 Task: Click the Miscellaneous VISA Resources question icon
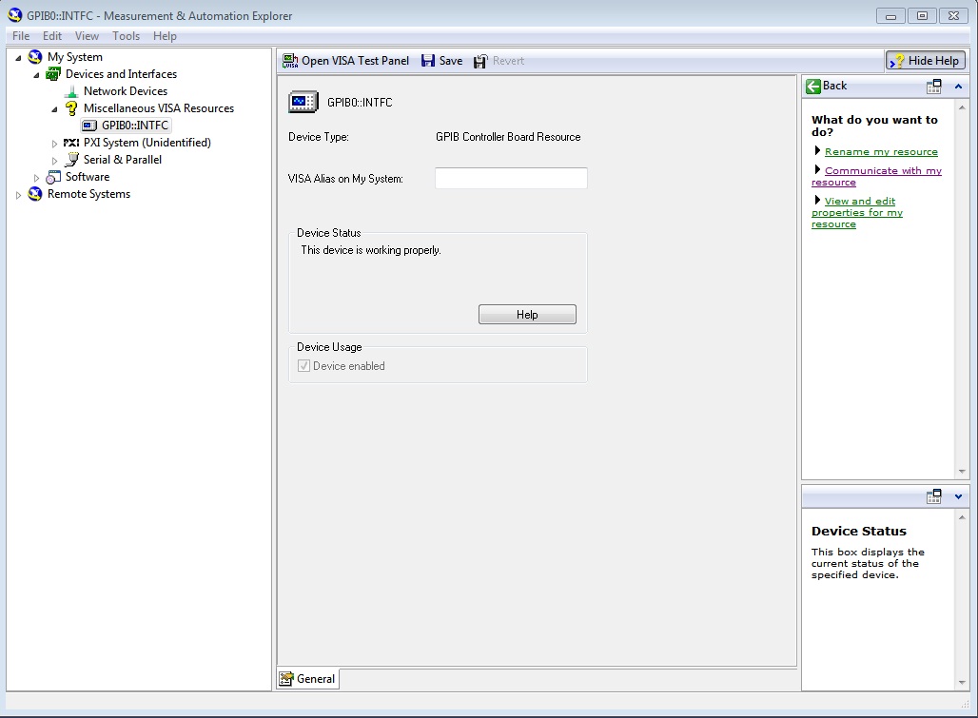point(71,108)
